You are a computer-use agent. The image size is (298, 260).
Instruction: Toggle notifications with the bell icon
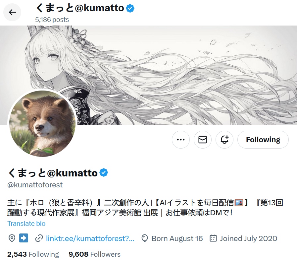224,140
